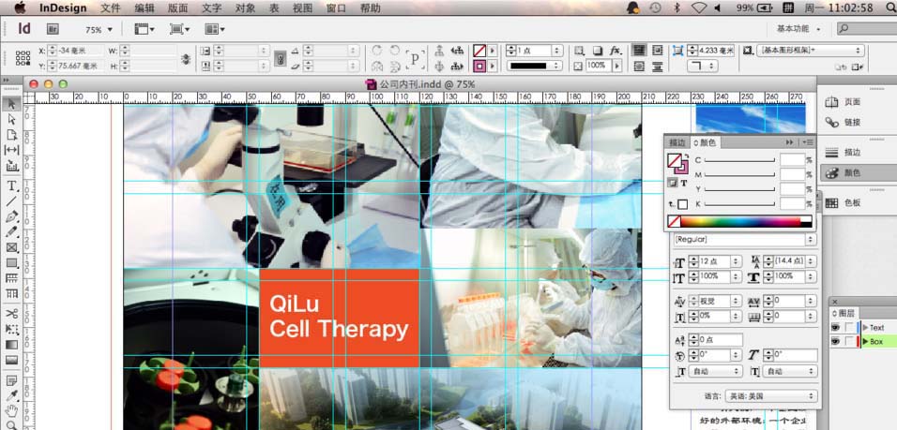Click the CMYK color spectrum bar

746,222
